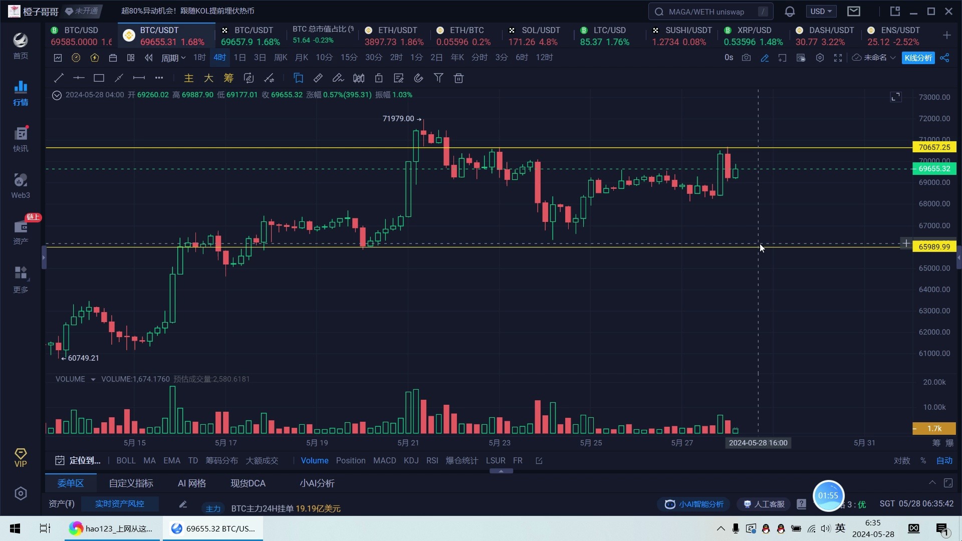Viewport: 962px width, 541px height.
Task: Toggle 对数 logarithmic scale
Action: (902, 460)
